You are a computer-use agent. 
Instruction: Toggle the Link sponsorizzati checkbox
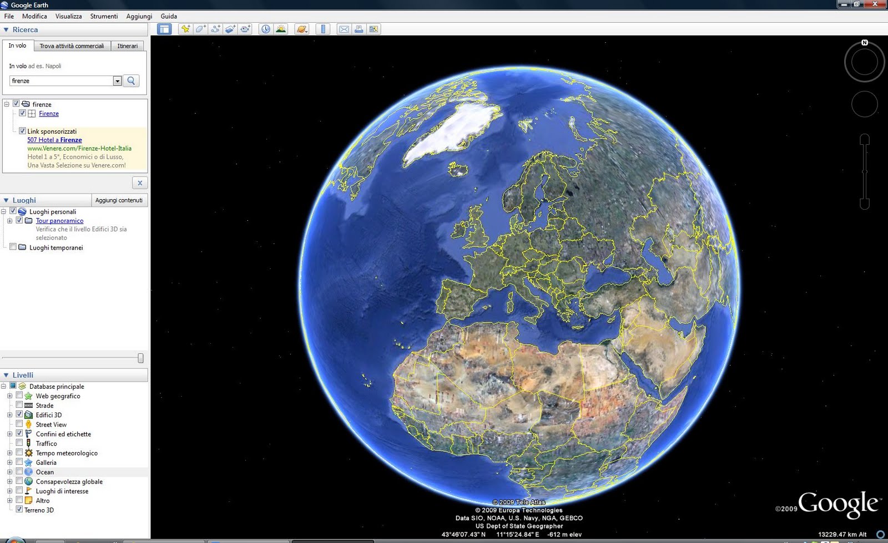(x=22, y=131)
